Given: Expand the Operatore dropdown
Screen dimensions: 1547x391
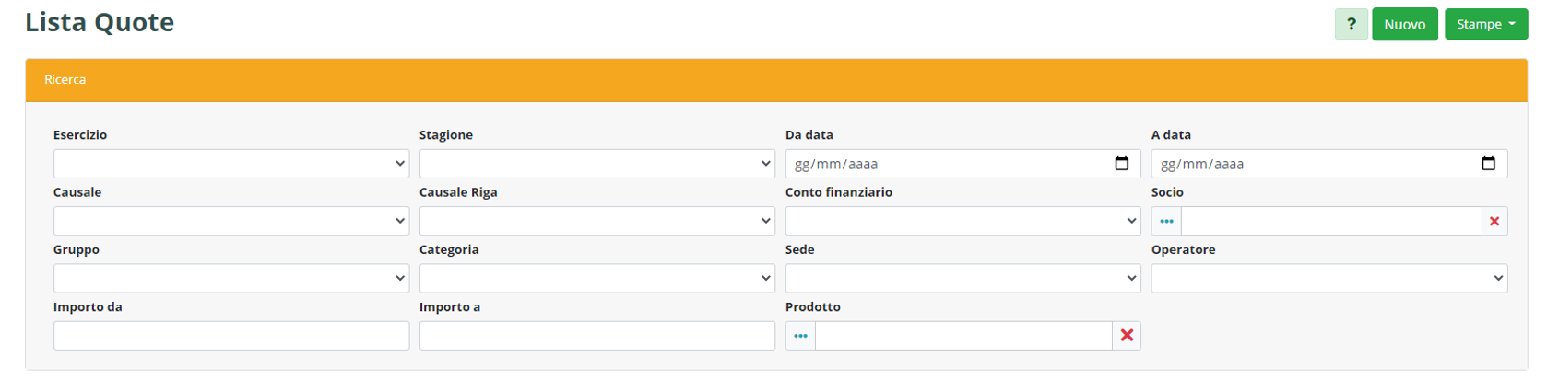Looking at the screenshot, I should coord(1329,279).
